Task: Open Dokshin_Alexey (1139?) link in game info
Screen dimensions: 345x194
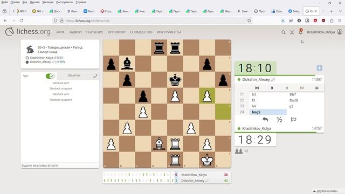Action: click(47, 62)
